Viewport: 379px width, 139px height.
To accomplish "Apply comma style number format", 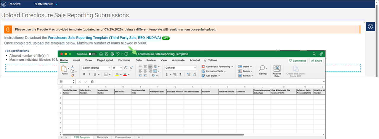I will [180, 75].
